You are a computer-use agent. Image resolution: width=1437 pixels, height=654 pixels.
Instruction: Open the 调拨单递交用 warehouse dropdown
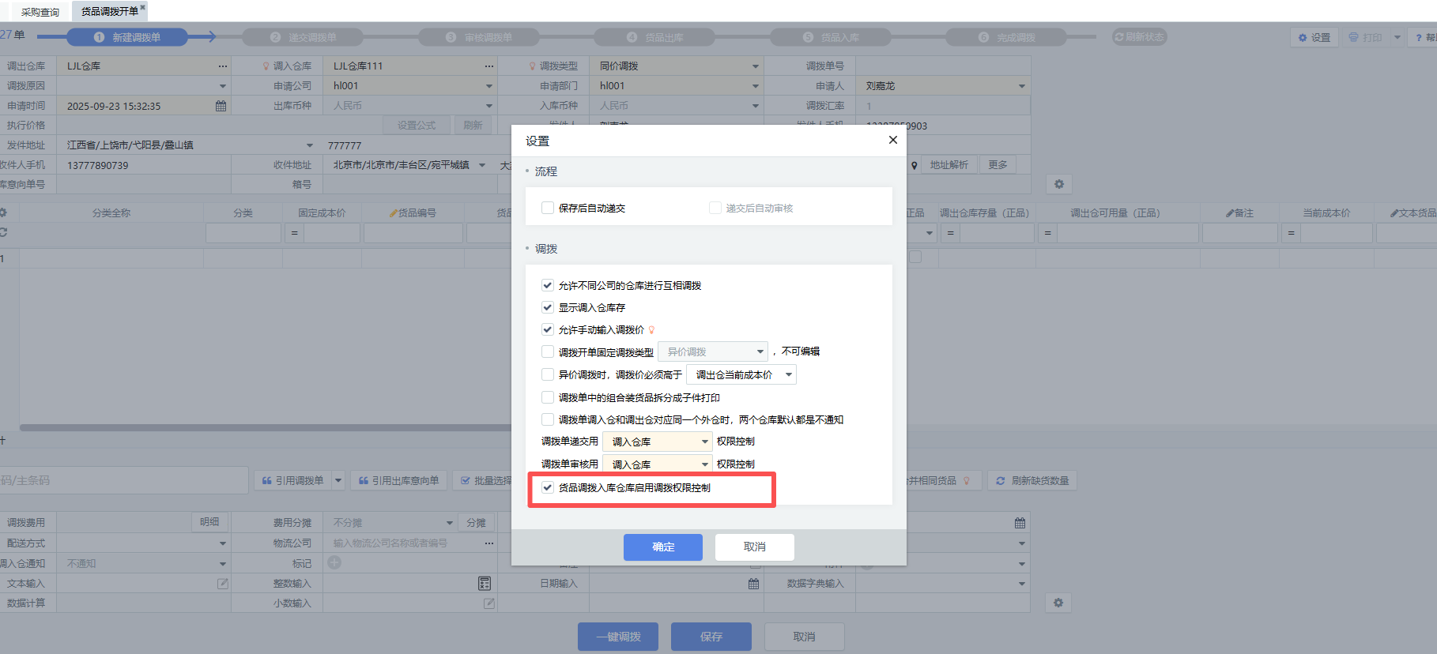pyautogui.click(x=704, y=442)
